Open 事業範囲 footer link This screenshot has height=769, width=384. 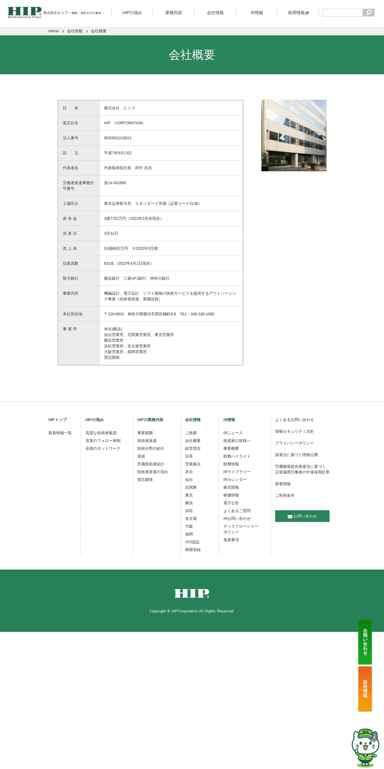click(145, 433)
